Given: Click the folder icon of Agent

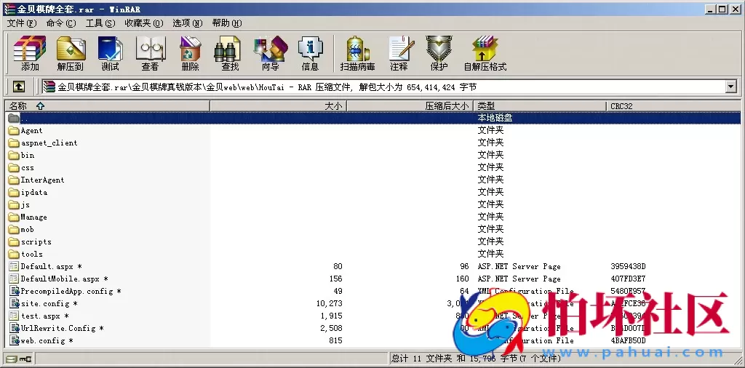Looking at the screenshot, I should (x=14, y=131).
